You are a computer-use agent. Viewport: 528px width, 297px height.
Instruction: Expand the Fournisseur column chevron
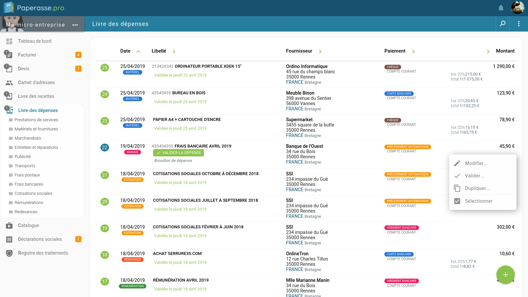[x=320, y=51]
